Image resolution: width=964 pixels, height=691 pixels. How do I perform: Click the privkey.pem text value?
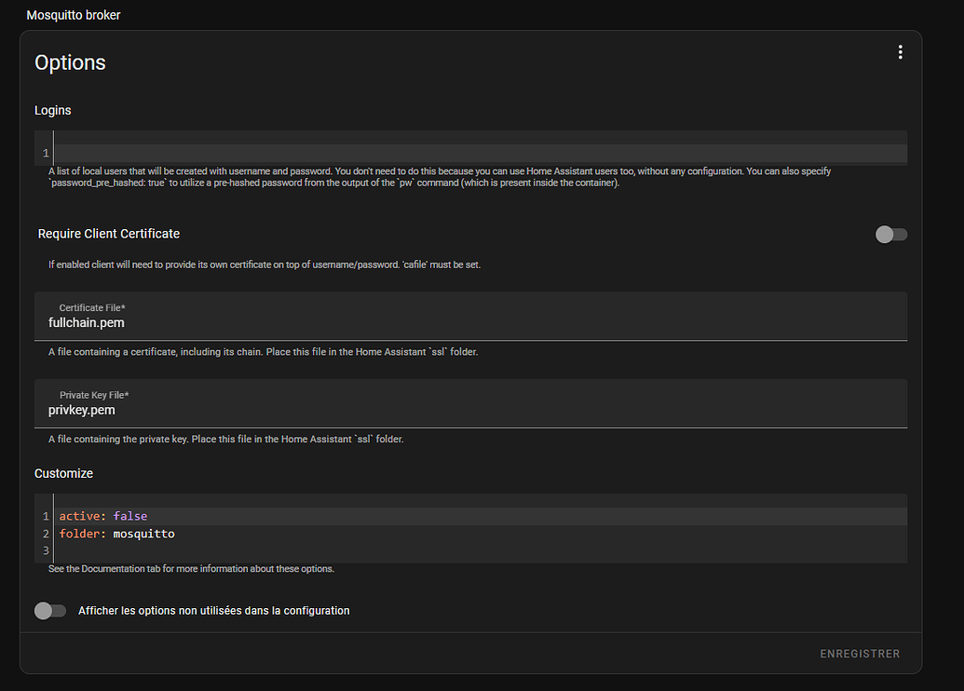tap(82, 410)
